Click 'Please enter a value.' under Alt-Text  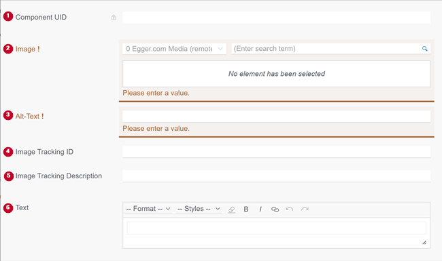(x=156, y=128)
